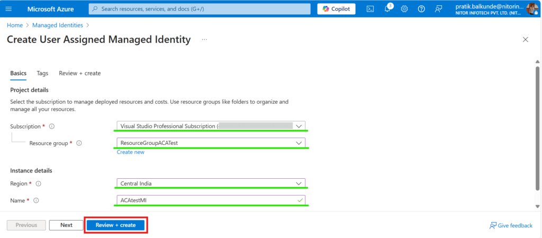Click Create new resource group link

coord(131,152)
